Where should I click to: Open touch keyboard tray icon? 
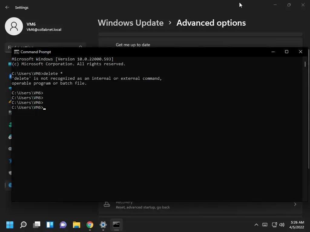point(265,225)
